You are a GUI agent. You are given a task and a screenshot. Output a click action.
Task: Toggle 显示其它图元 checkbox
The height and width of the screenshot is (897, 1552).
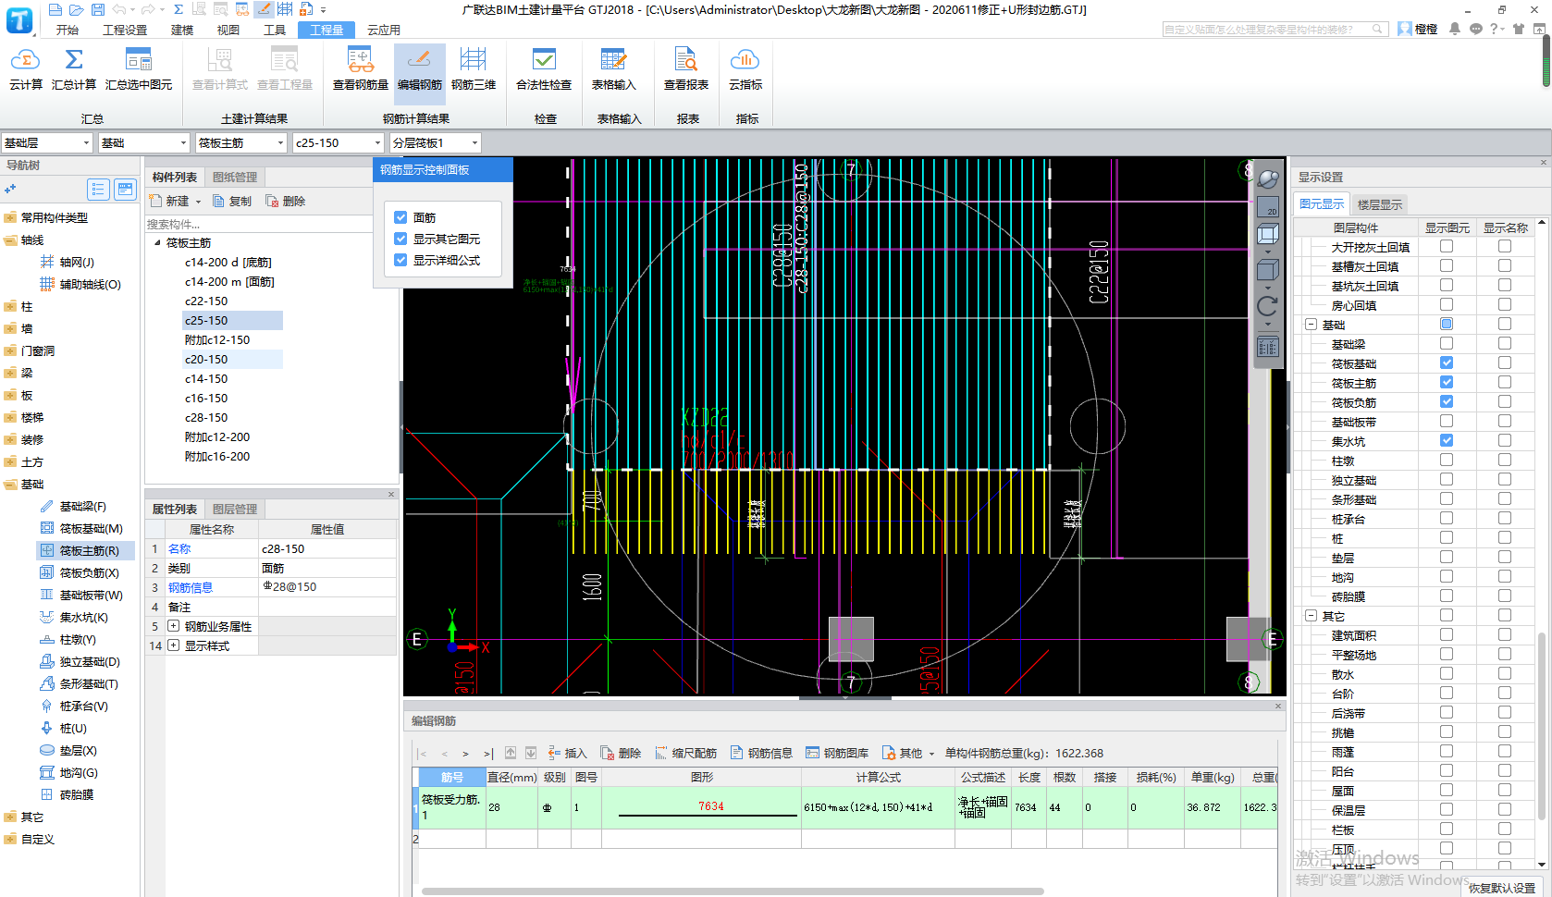(x=400, y=239)
